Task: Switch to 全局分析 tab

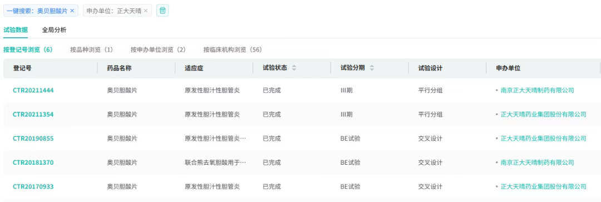Action: point(54,30)
